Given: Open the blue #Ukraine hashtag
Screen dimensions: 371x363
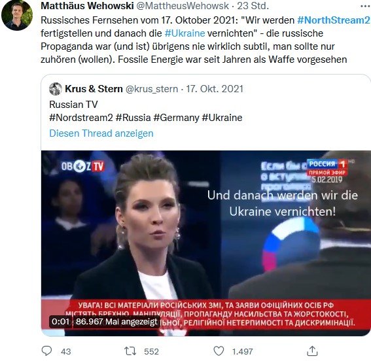Looking at the screenshot, I should 185,33.
